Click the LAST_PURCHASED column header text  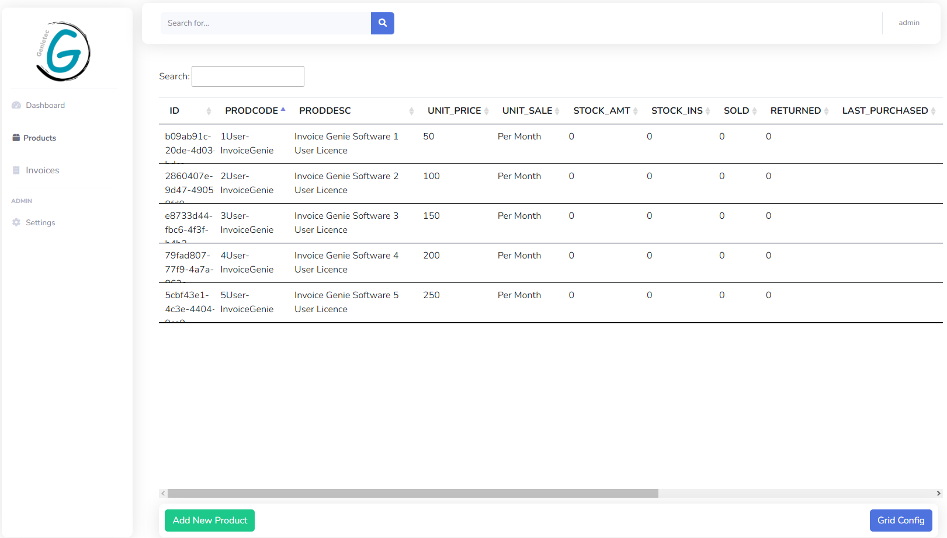coord(885,111)
